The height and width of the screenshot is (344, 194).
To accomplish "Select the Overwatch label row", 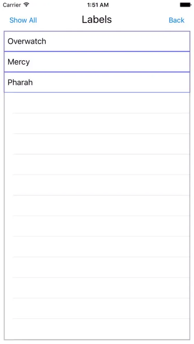I will [x=97, y=41].
